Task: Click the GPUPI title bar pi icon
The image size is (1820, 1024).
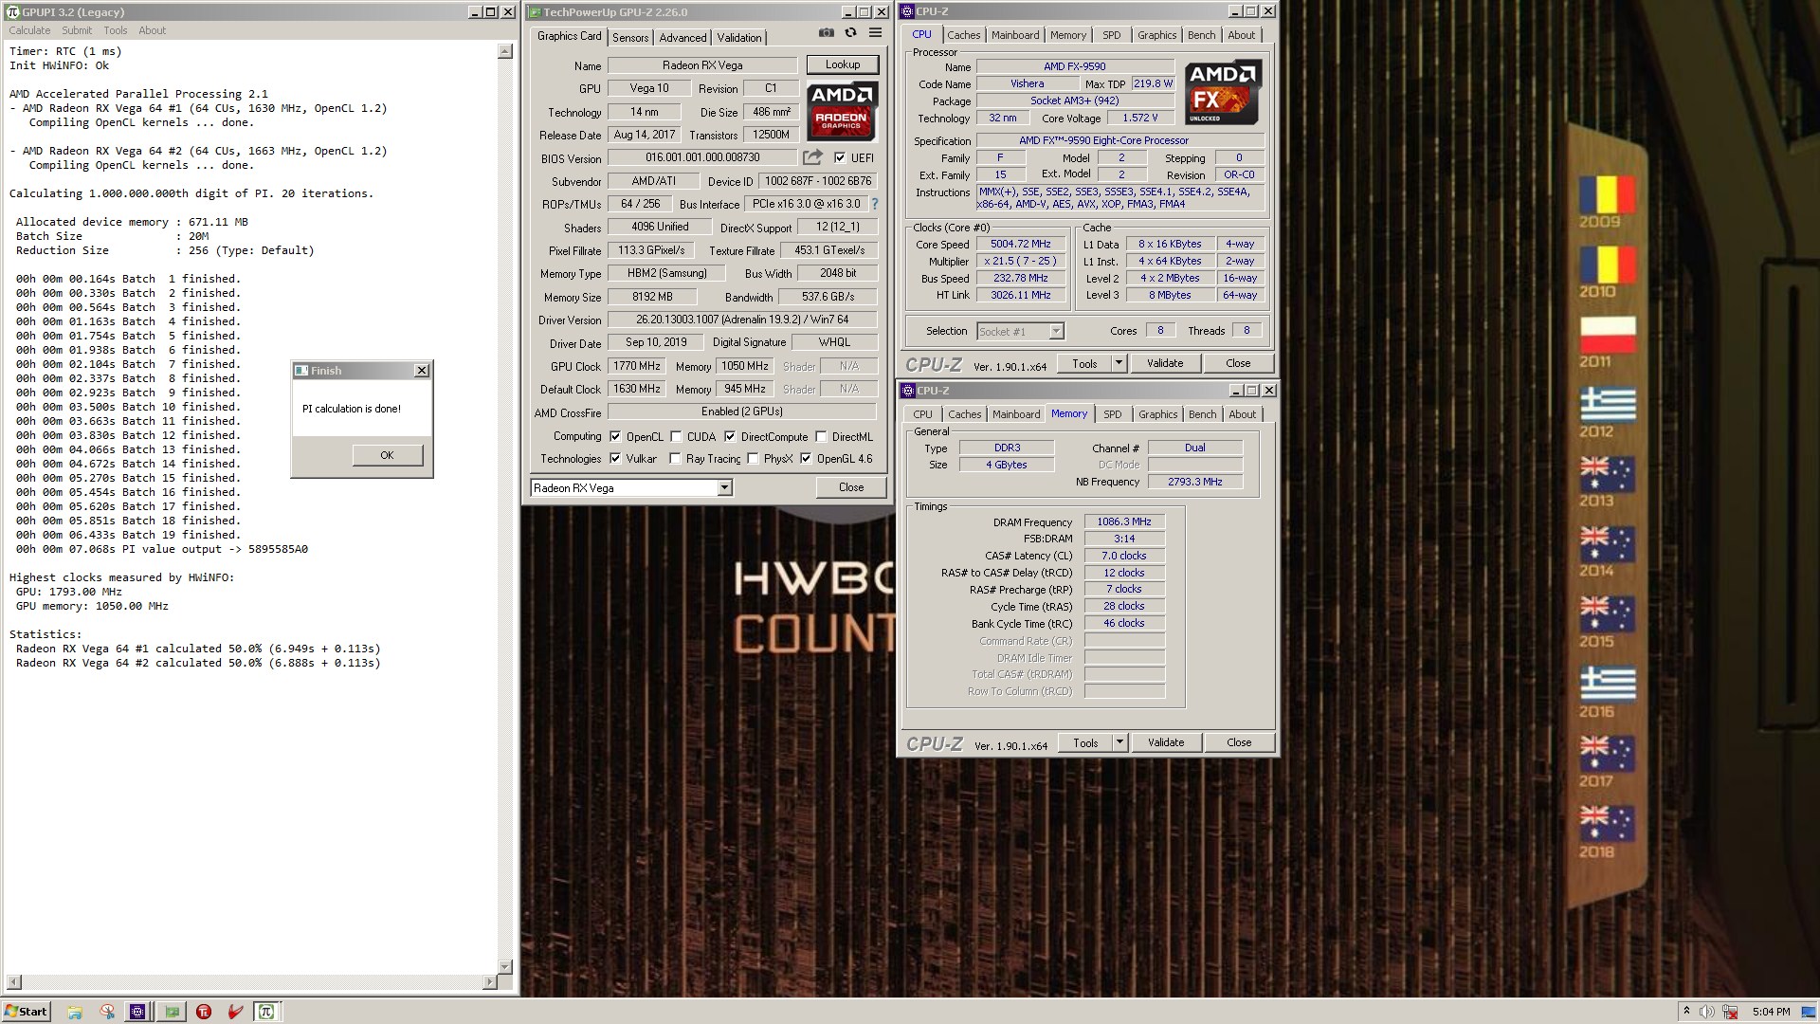Action: click(12, 12)
